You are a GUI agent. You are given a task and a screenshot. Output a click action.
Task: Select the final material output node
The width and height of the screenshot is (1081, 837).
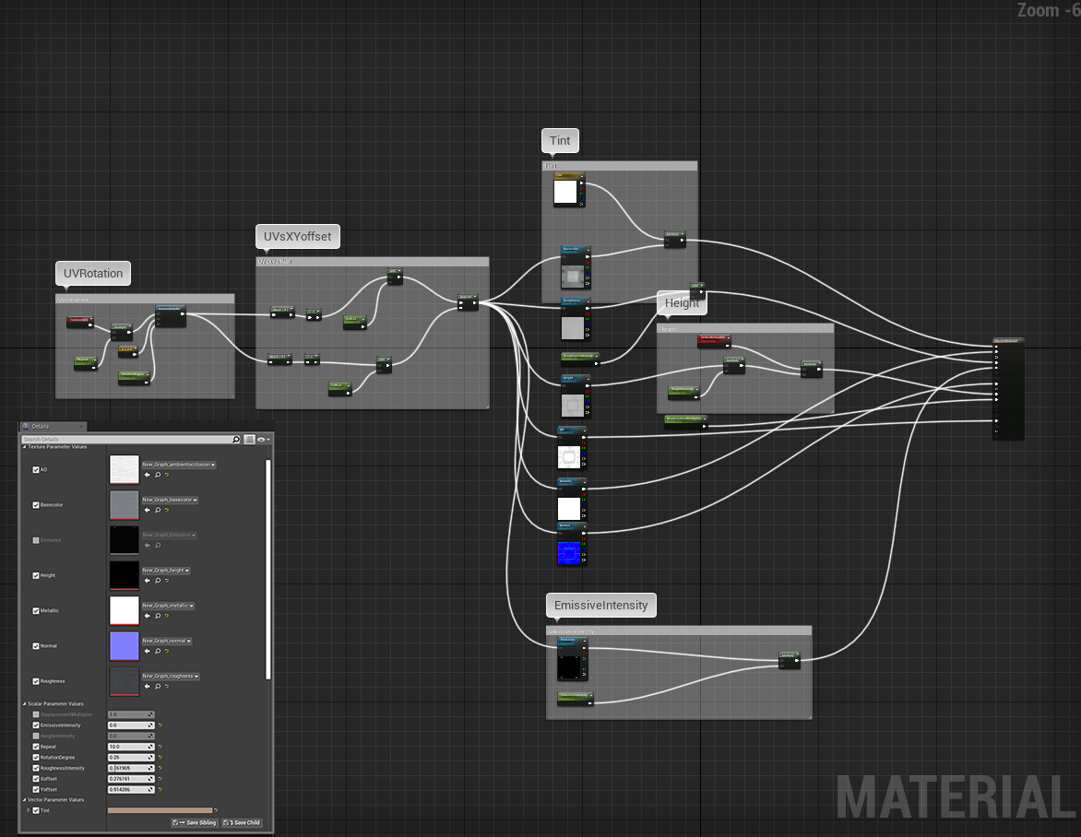pyautogui.click(x=1009, y=389)
